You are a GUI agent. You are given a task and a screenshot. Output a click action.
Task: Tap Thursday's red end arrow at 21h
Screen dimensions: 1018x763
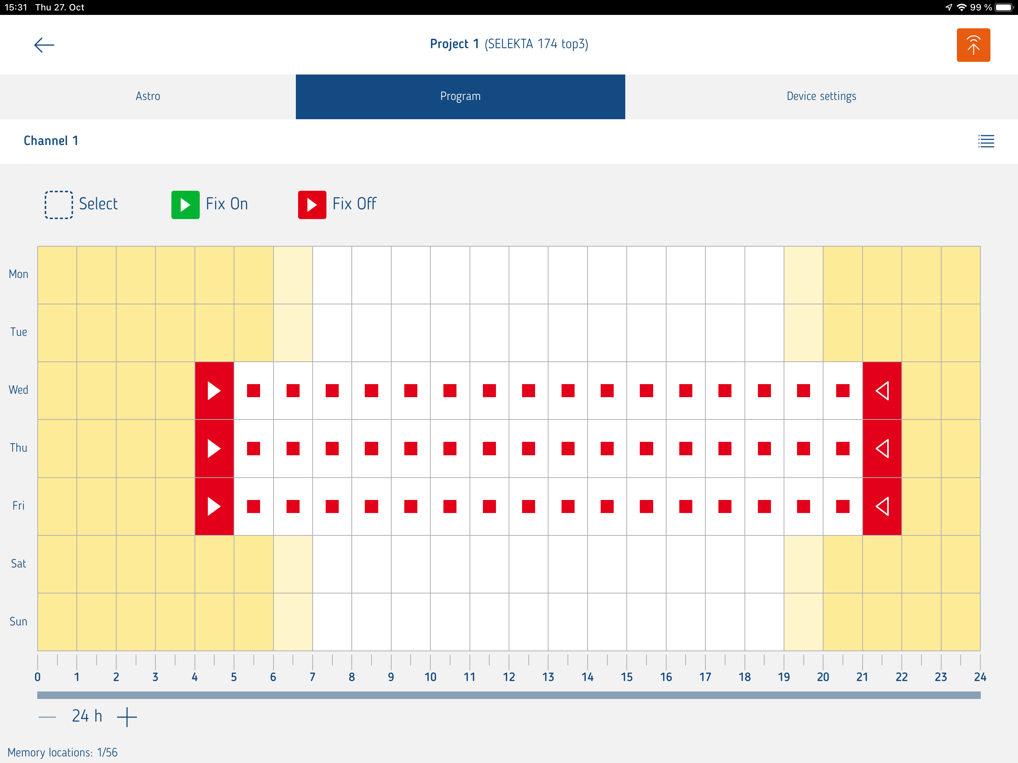pyautogui.click(x=882, y=448)
